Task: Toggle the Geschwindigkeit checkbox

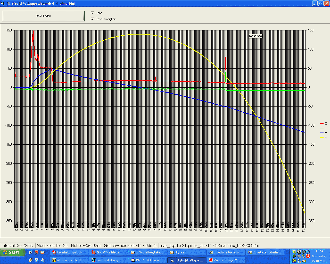Action: pos(92,19)
